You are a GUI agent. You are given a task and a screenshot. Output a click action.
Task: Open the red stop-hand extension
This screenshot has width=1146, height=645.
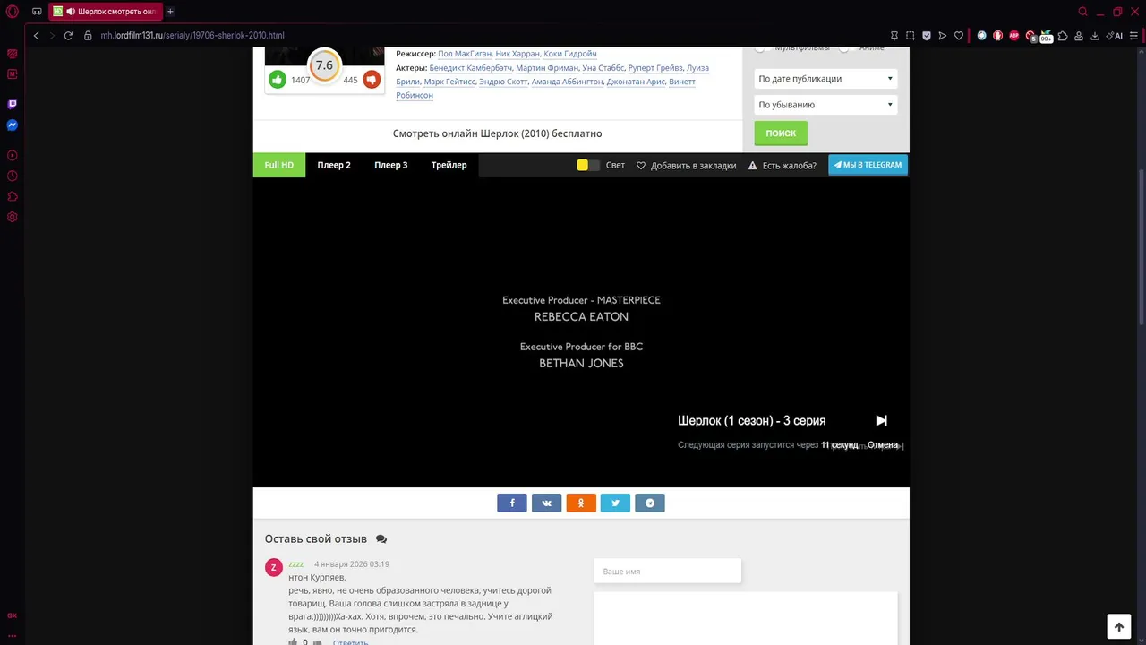point(998,36)
